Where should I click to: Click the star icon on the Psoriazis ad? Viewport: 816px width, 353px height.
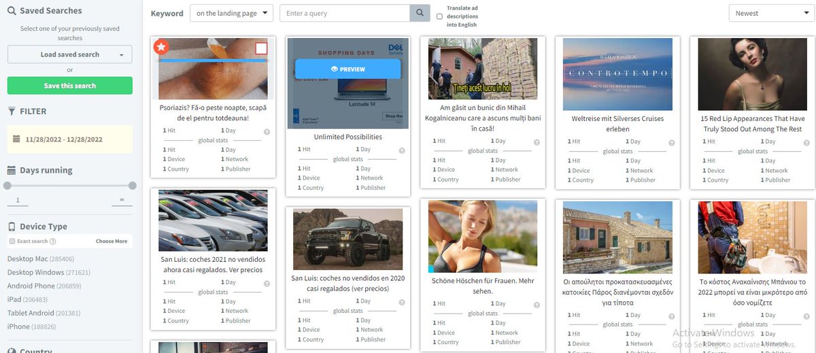tap(161, 47)
